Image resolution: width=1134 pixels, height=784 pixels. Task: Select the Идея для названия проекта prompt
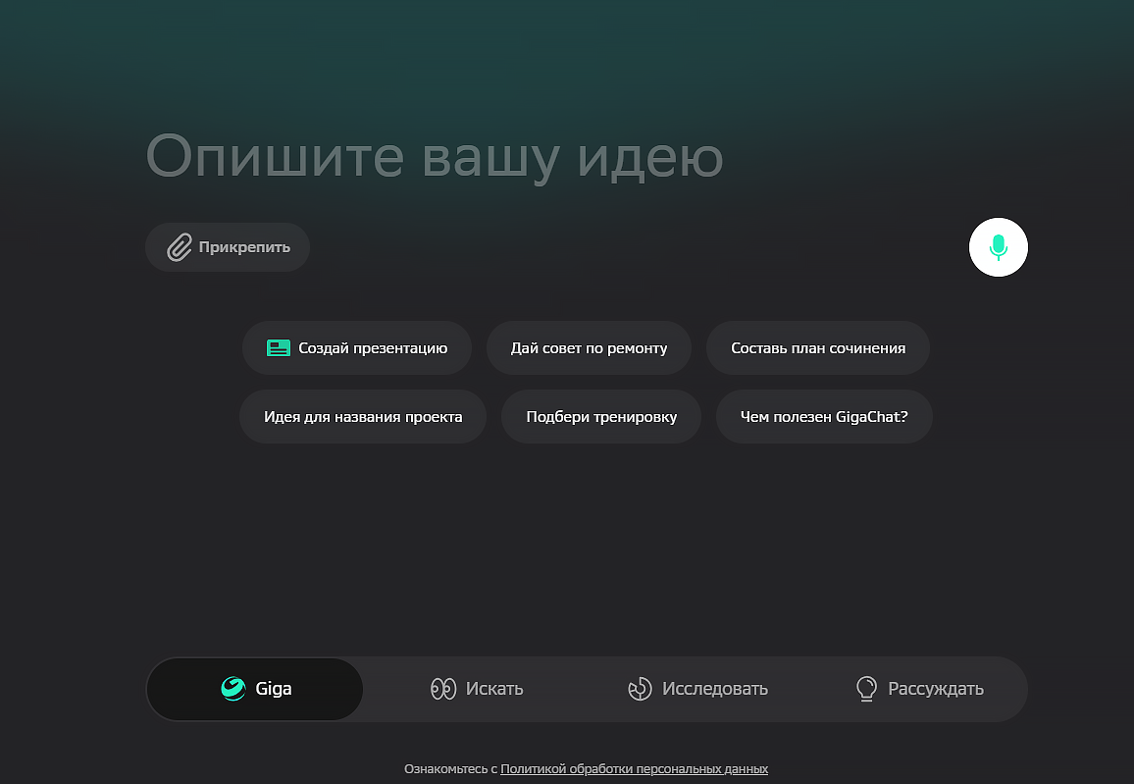[x=363, y=417]
